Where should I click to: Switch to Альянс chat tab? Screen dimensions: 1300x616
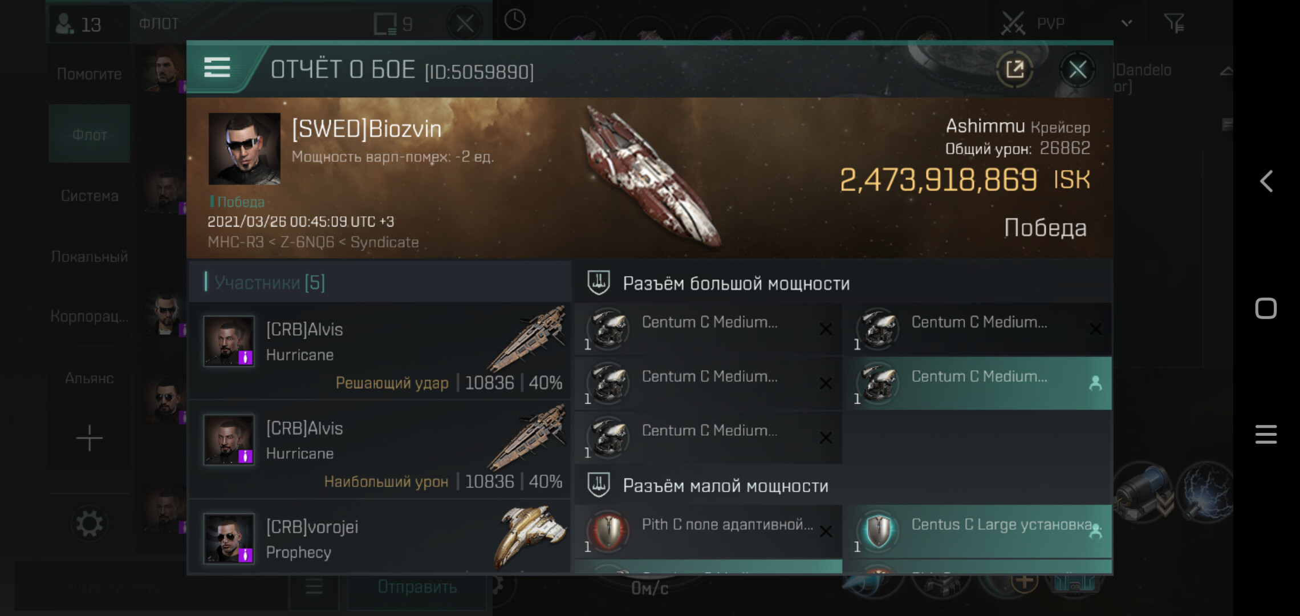coord(90,378)
